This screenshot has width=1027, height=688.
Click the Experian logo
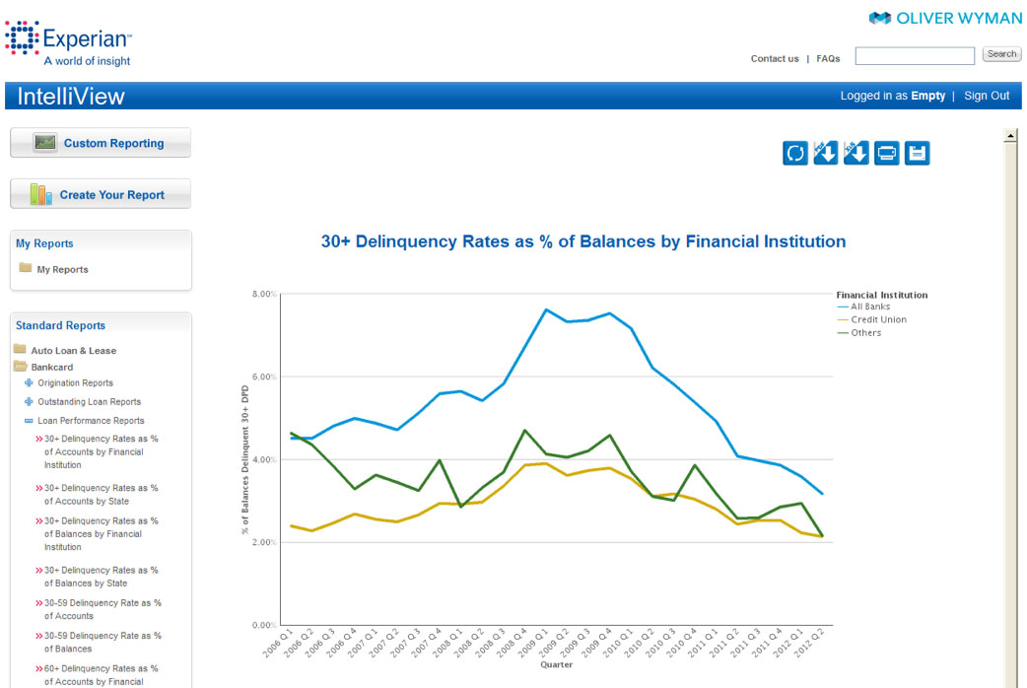[x=69, y=41]
